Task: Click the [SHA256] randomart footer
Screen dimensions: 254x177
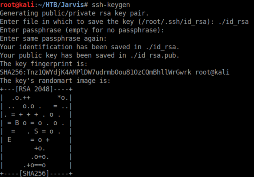Action: [x=34, y=174]
